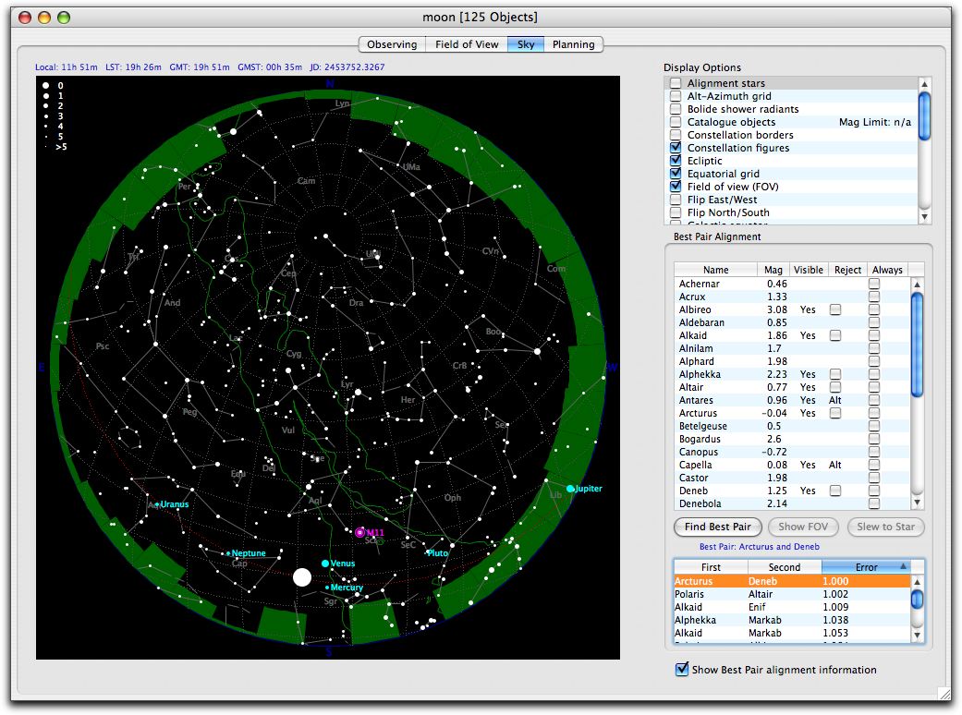Click the magenta M11 target circle
The image size is (962, 715).
(x=360, y=532)
